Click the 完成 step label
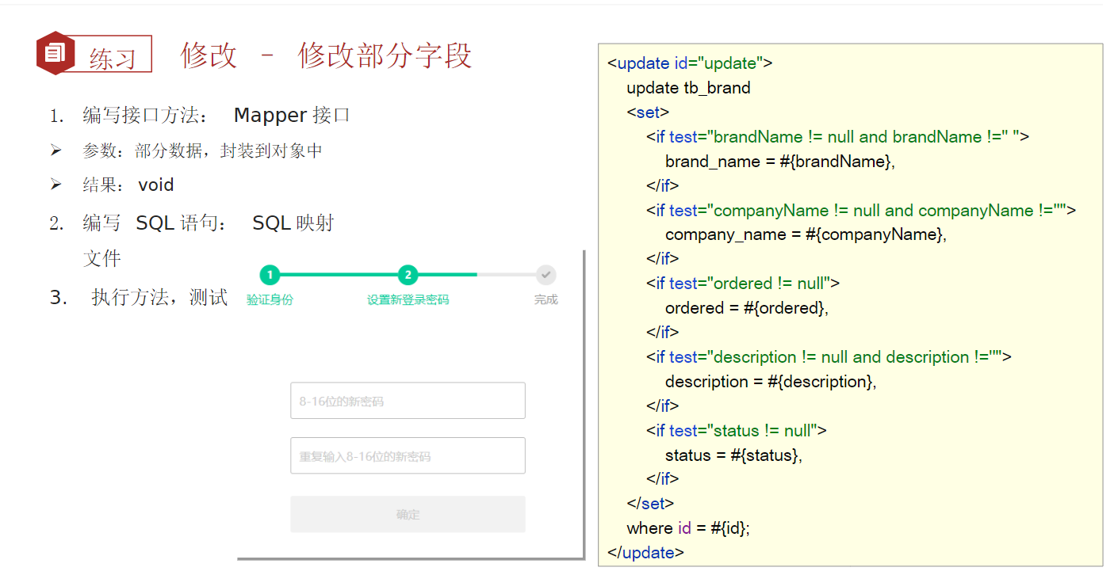Screen dimensions: 1118x575 (x=546, y=300)
